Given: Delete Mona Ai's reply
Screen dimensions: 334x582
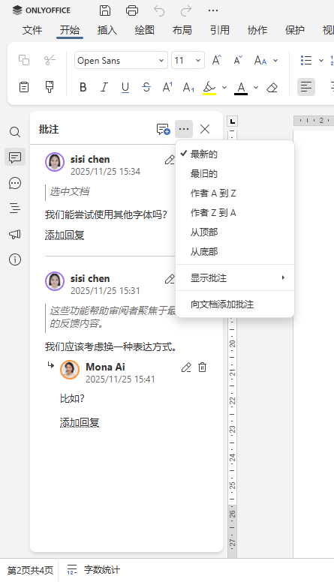Looking at the screenshot, I should [202, 367].
